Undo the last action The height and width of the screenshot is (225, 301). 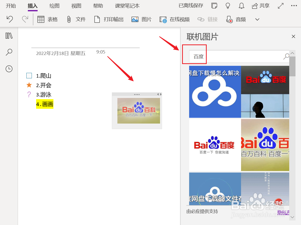click(x=10, y=19)
